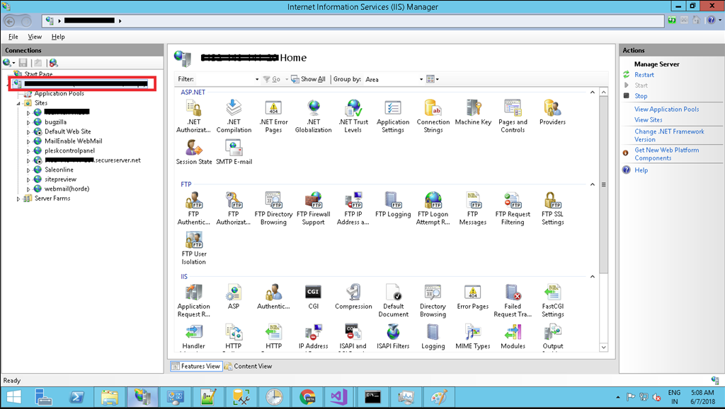Image resolution: width=725 pixels, height=409 pixels.
Task: Select pleskcontrolpanel site in tree
Action: point(69,150)
